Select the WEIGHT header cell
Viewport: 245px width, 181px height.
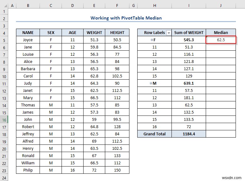pyautogui.click(x=94, y=32)
